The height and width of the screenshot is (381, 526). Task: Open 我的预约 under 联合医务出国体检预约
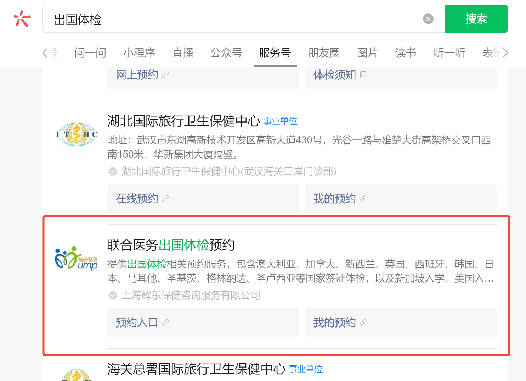click(401, 323)
